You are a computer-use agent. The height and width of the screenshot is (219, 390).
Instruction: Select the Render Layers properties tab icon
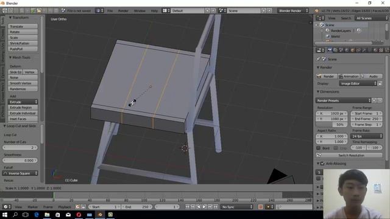(336, 50)
